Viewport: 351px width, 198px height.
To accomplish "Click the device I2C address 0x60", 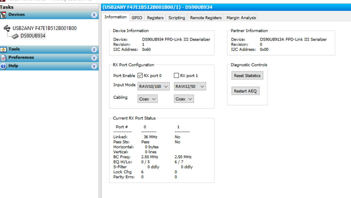I will 146,49.
